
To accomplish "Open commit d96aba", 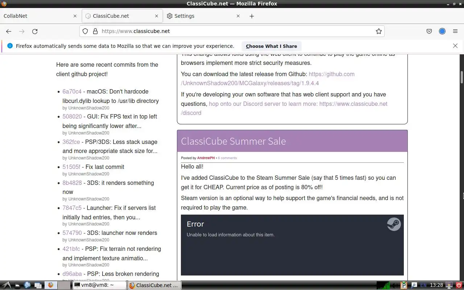I will point(72,274).
